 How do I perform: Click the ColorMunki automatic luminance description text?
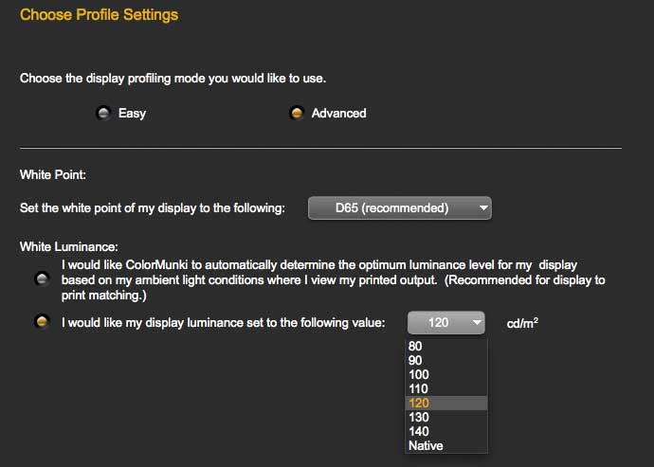click(x=334, y=279)
